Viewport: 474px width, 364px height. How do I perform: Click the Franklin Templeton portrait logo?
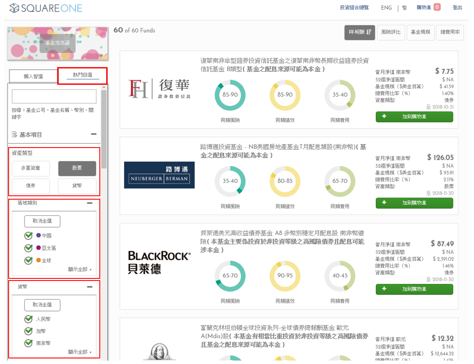(x=159, y=352)
